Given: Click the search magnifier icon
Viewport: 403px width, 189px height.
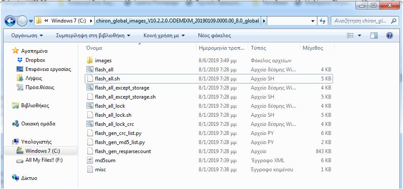Looking at the screenshot, I should point(394,21).
